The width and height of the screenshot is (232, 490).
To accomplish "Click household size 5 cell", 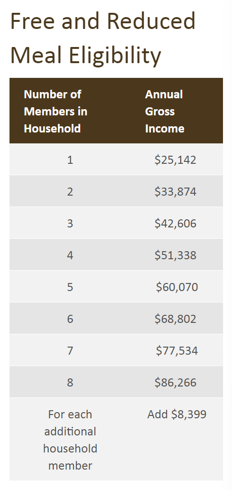I will 70,287.
